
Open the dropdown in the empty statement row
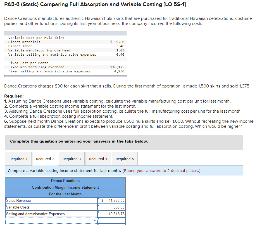click(95, 221)
